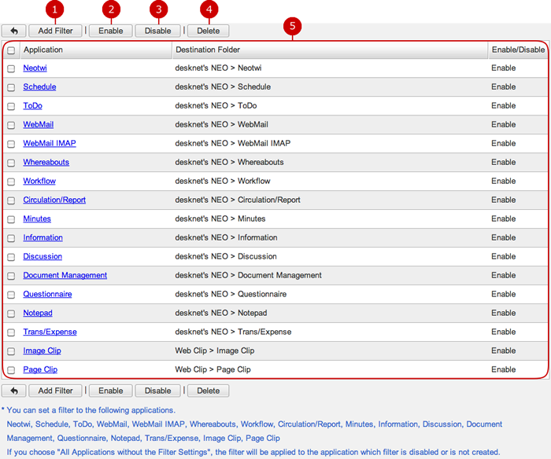Check the Circulation/Report row checkbox

point(11,200)
